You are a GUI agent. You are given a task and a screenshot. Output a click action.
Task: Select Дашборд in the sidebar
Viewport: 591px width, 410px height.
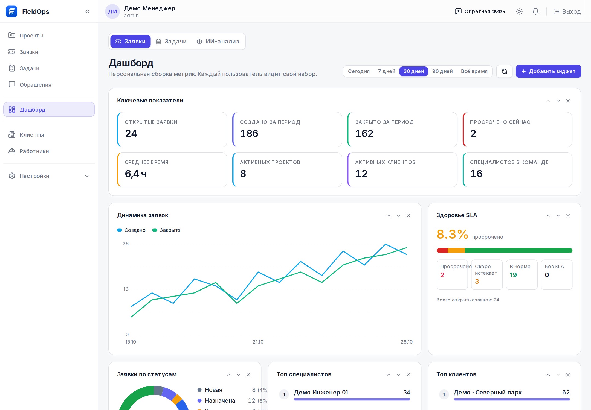[x=49, y=110]
